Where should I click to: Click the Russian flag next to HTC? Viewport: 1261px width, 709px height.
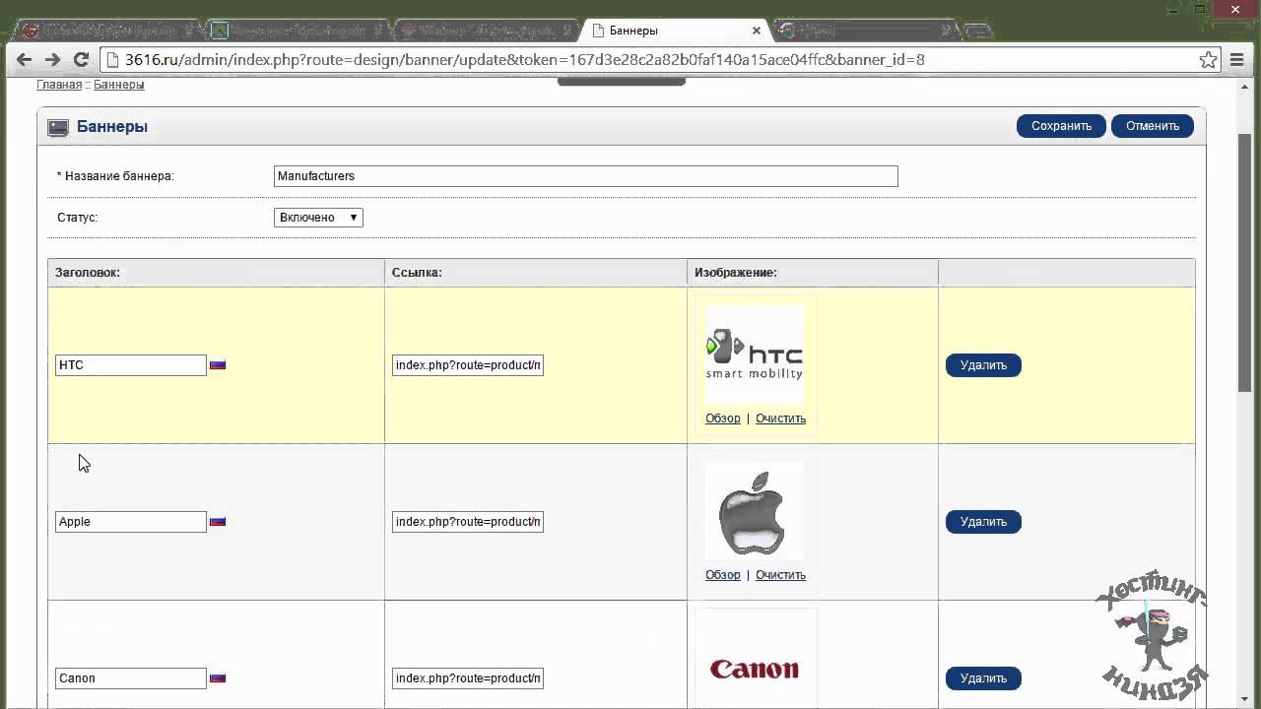click(x=218, y=364)
